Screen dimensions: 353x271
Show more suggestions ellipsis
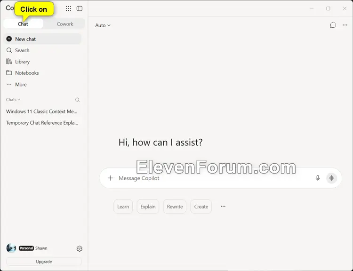[223, 206]
